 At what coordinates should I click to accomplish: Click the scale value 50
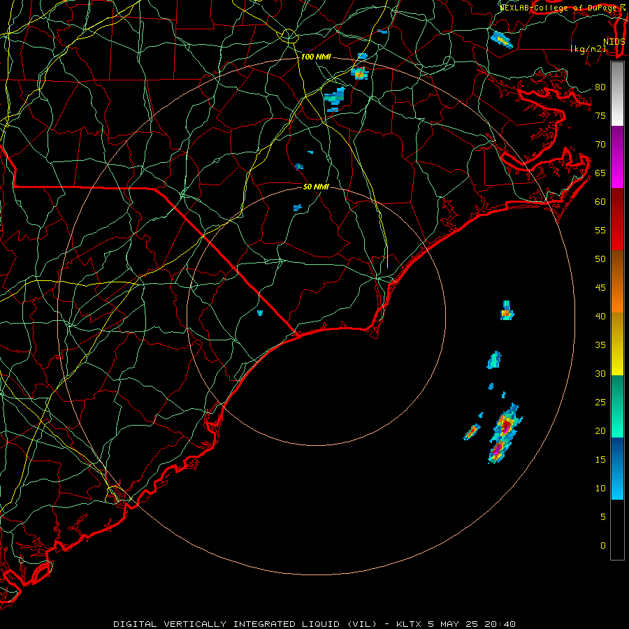click(600, 259)
